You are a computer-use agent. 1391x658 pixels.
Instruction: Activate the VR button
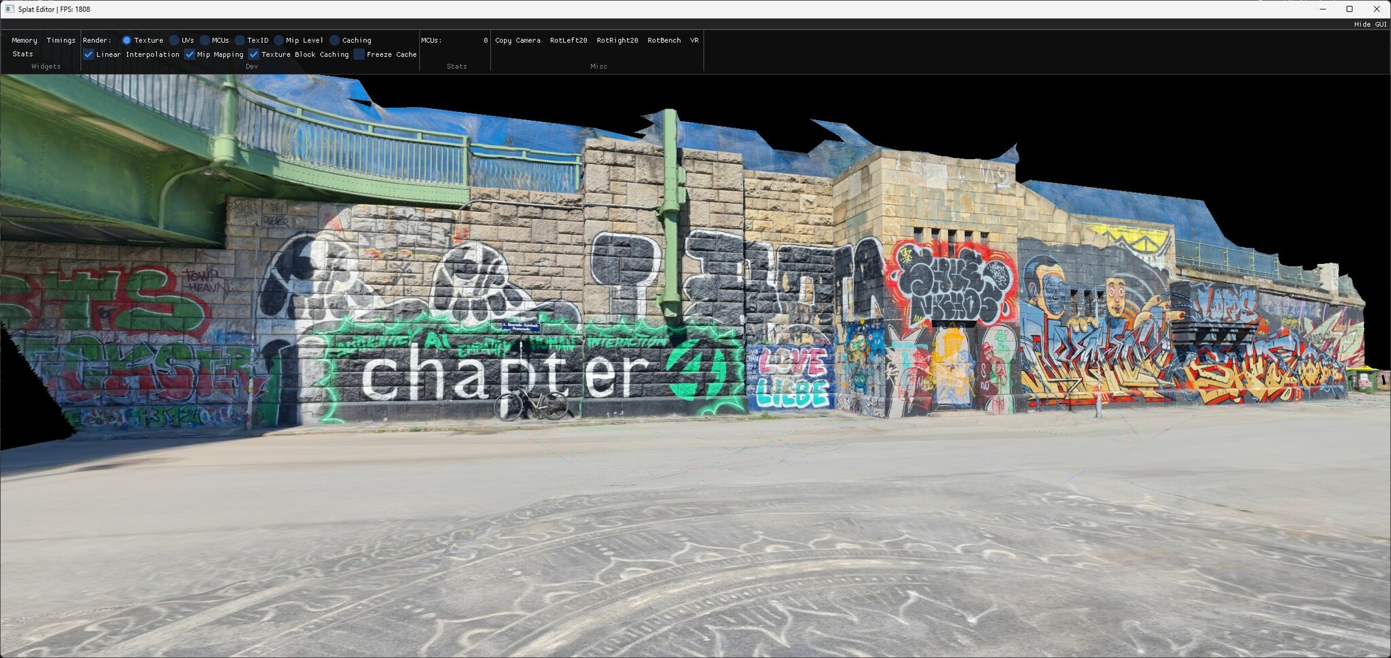[694, 41]
